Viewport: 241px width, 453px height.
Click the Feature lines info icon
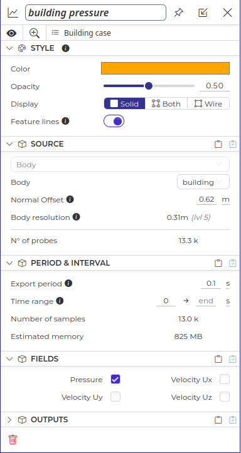[66, 121]
